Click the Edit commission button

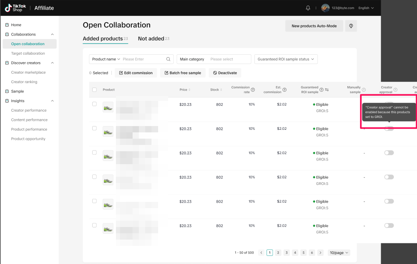point(136,73)
